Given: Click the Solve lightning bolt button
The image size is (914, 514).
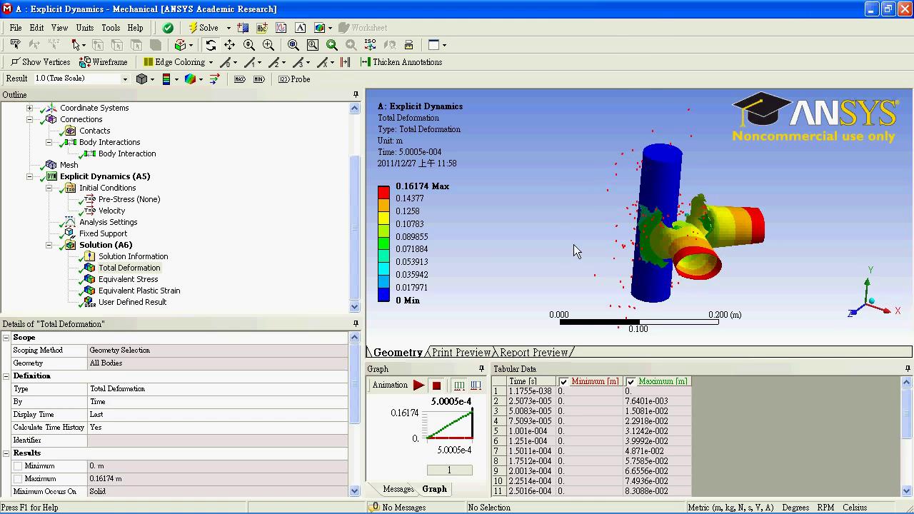Looking at the screenshot, I should pyautogui.click(x=204, y=28).
